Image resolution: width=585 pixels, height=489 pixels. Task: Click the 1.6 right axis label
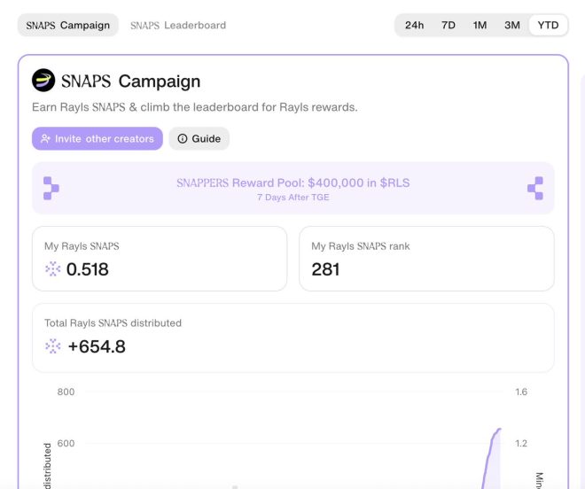[x=521, y=392]
